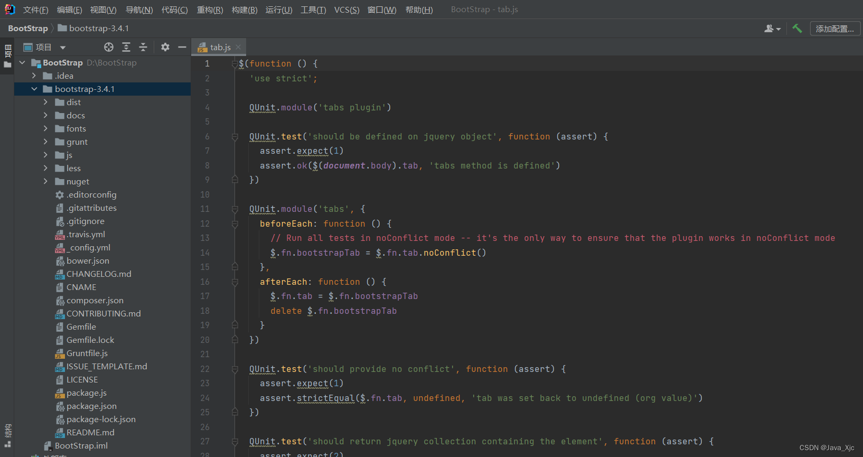Click the IntelliJ app logo icon

[x=10, y=10]
